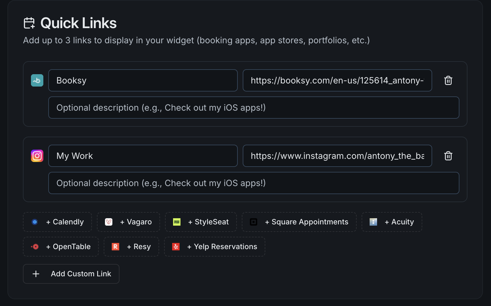Click the Booksy optional description field
The width and height of the screenshot is (491, 306).
click(x=254, y=108)
